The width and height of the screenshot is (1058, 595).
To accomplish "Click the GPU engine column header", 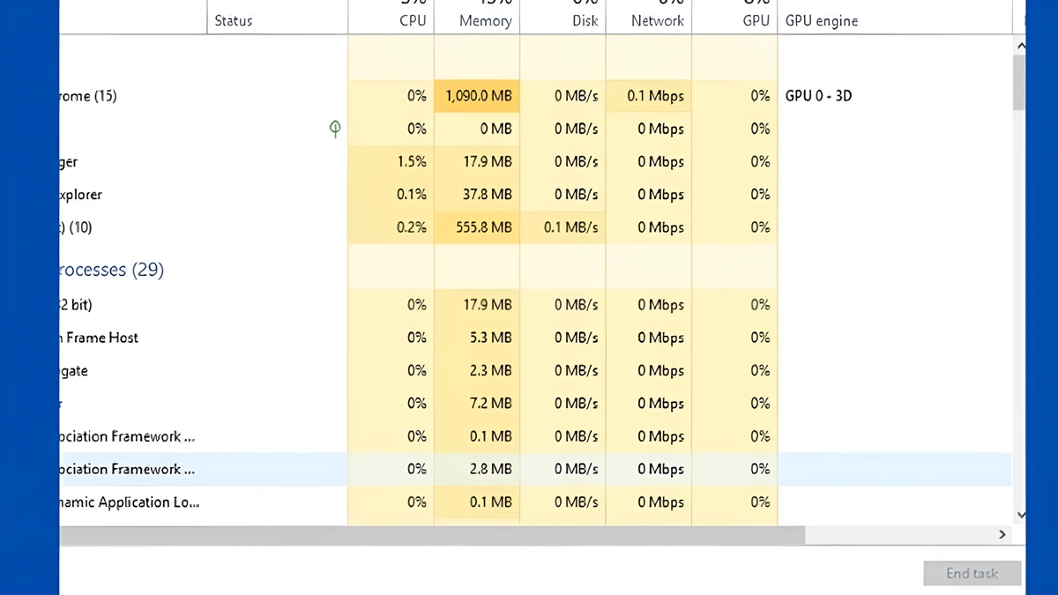I will point(821,20).
